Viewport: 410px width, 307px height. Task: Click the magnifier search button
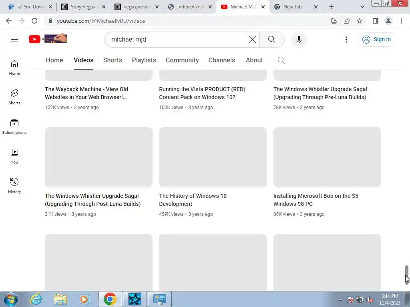pos(272,40)
